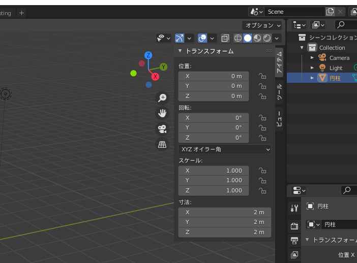Click the negative Y axis green dot
357x263 pixels.
pos(133,73)
